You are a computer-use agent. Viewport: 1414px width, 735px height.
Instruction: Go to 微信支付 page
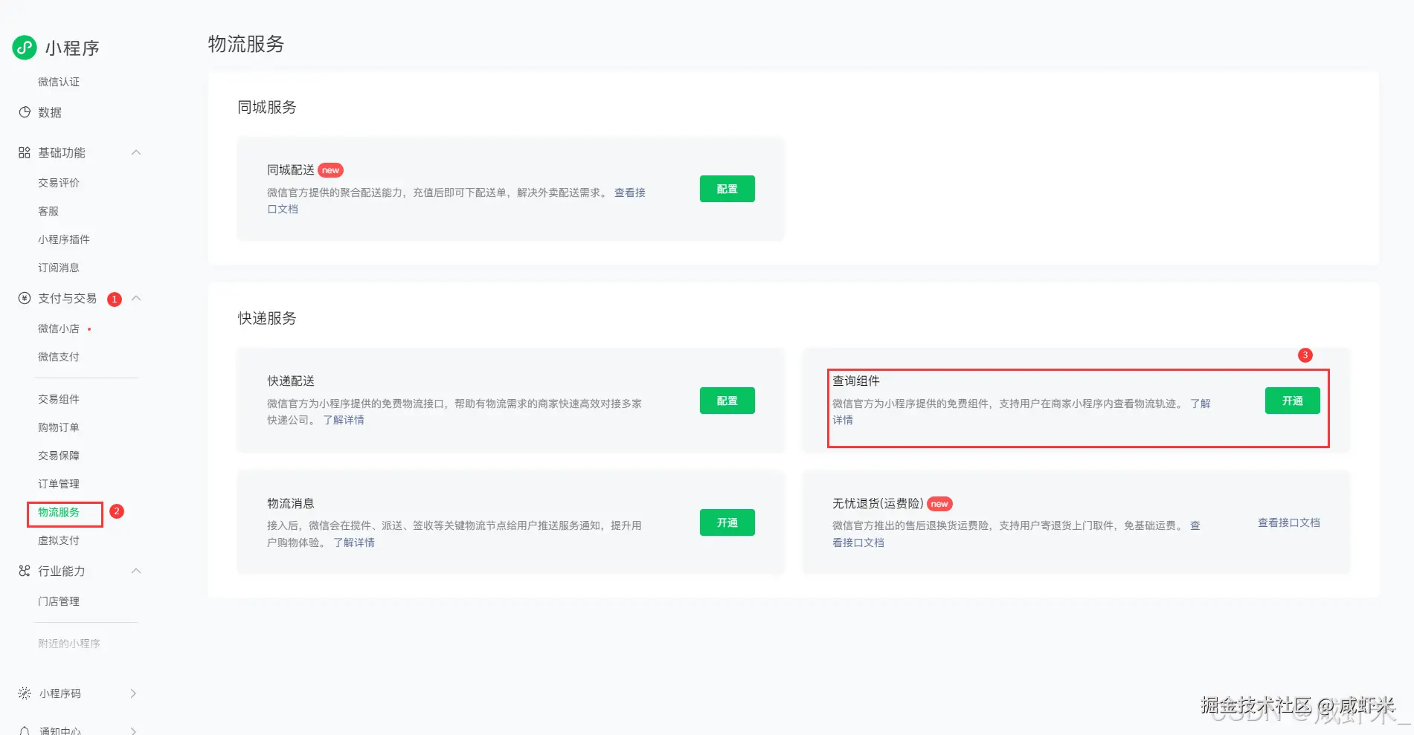click(59, 357)
